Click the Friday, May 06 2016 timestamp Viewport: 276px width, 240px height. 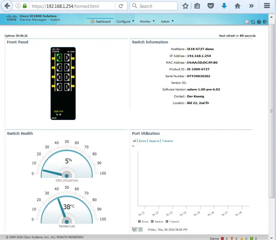point(168,230)
